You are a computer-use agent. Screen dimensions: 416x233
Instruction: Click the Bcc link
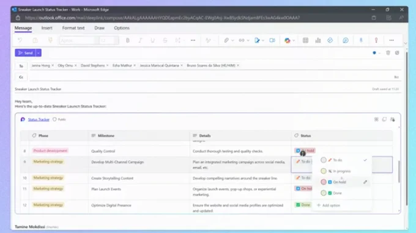coord(396,77)
